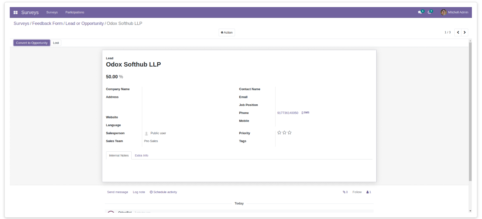This screenshot has width=482, height=219.
Task: Click Mitchell Admin avatar picture
Action: coord(443,12)
